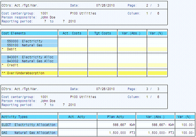Select the Plan Acty column header
The height and width of the screenshot is (137, 196).
tap(116, 117)
